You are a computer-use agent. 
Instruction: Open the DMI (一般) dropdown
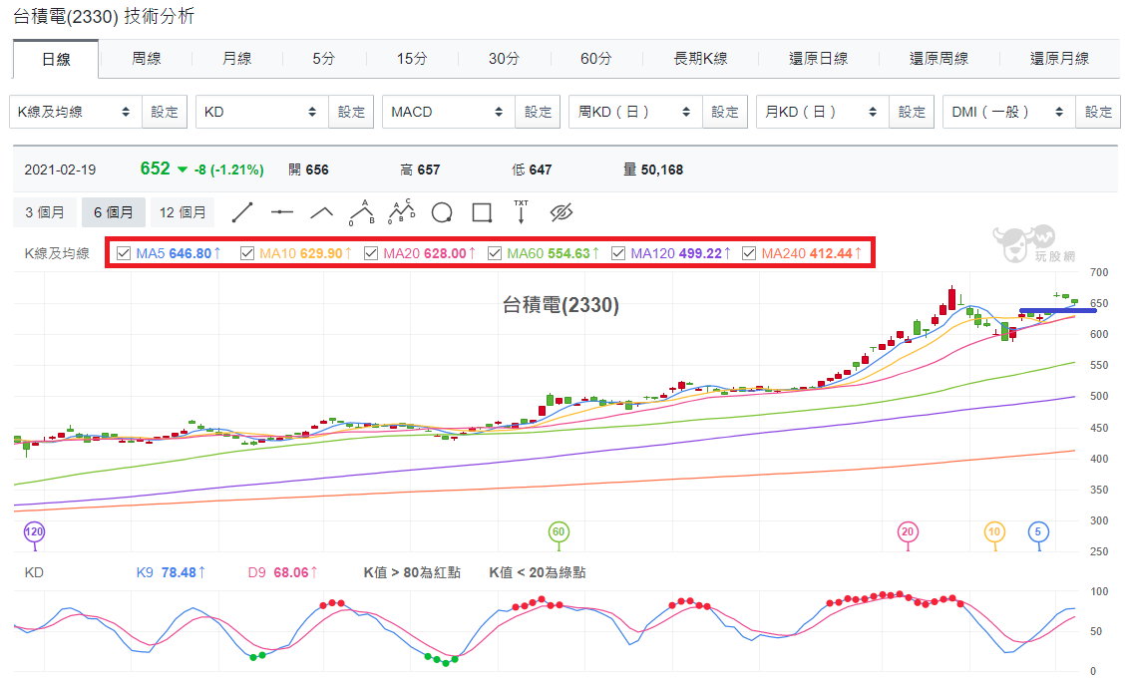coord(1009,112)
